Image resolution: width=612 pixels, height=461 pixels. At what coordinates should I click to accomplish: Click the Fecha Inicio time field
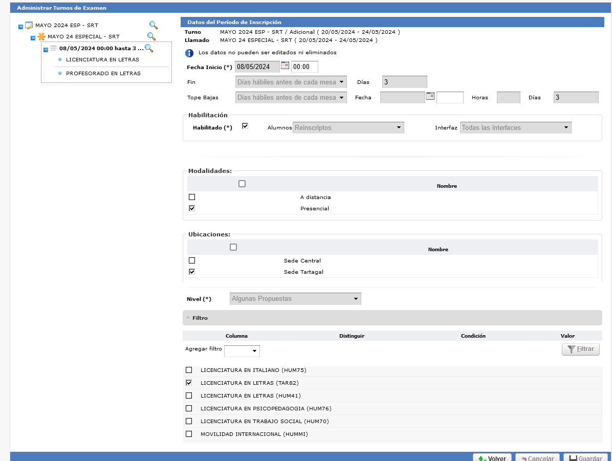(304, 67)
